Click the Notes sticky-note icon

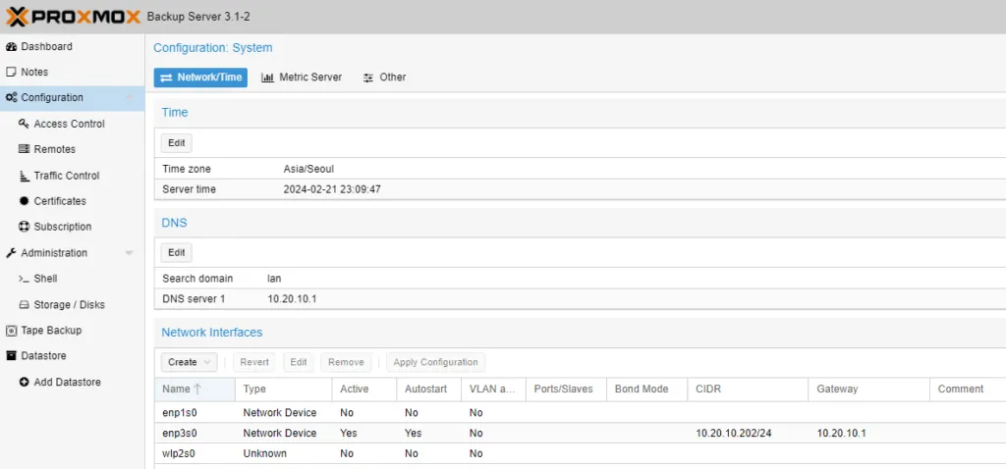point(10,73)
